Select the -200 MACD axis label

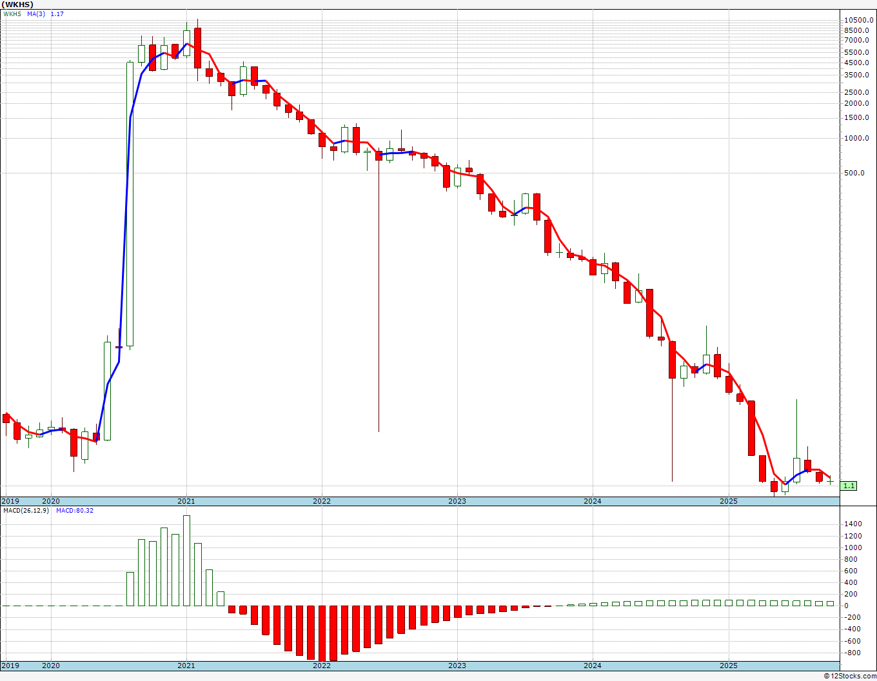click(852, 617)
